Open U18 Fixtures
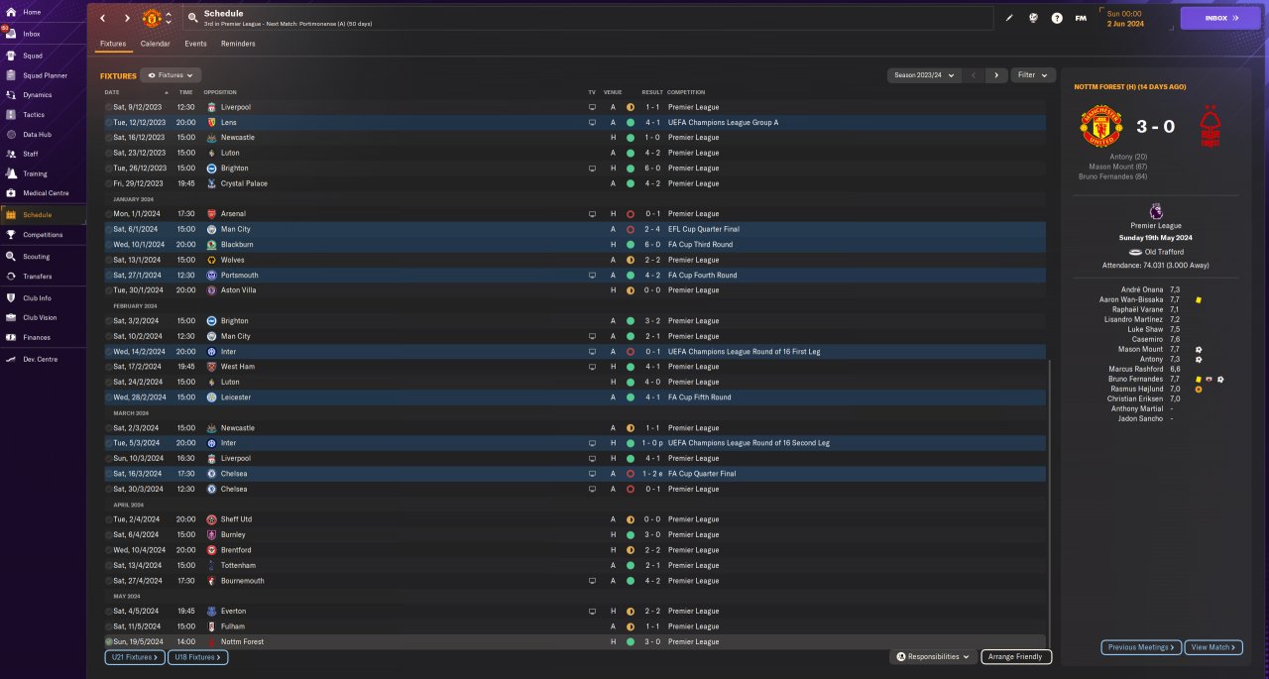This screenshot has width=1269, height=679. pos(197,657)
